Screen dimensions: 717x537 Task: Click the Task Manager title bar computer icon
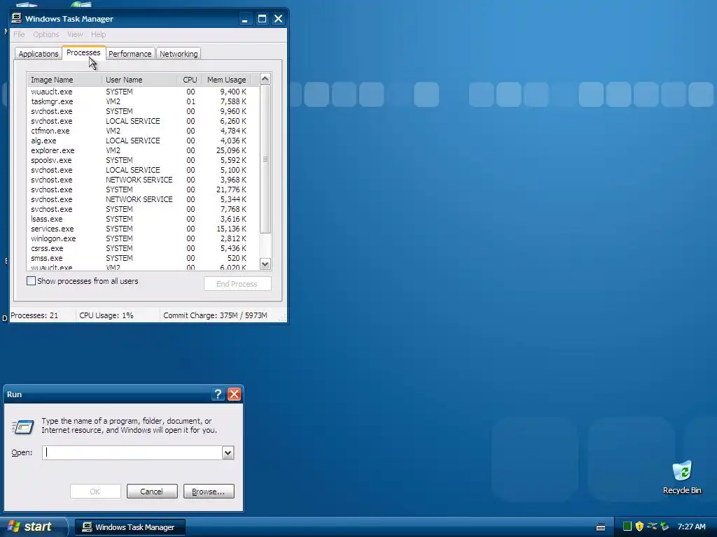pyautogui.click(x=17, y=18)
